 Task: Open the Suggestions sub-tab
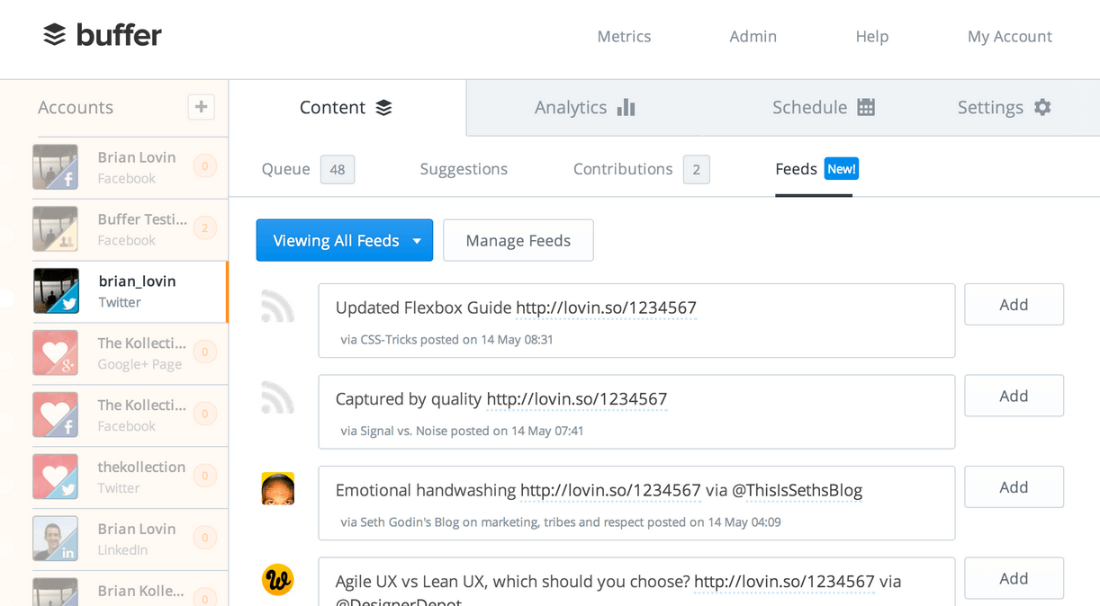[464, 169]
